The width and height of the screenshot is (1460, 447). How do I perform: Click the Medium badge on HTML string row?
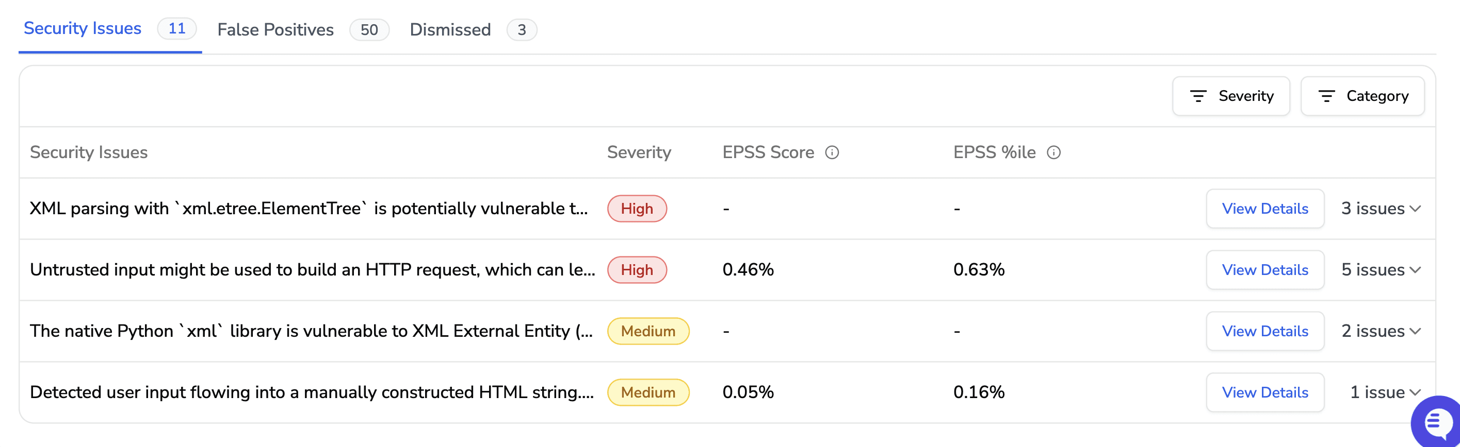click(x=648, y=392)
